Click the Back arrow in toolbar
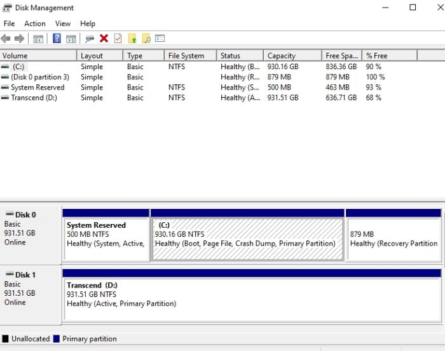 (x=6, y=38)
